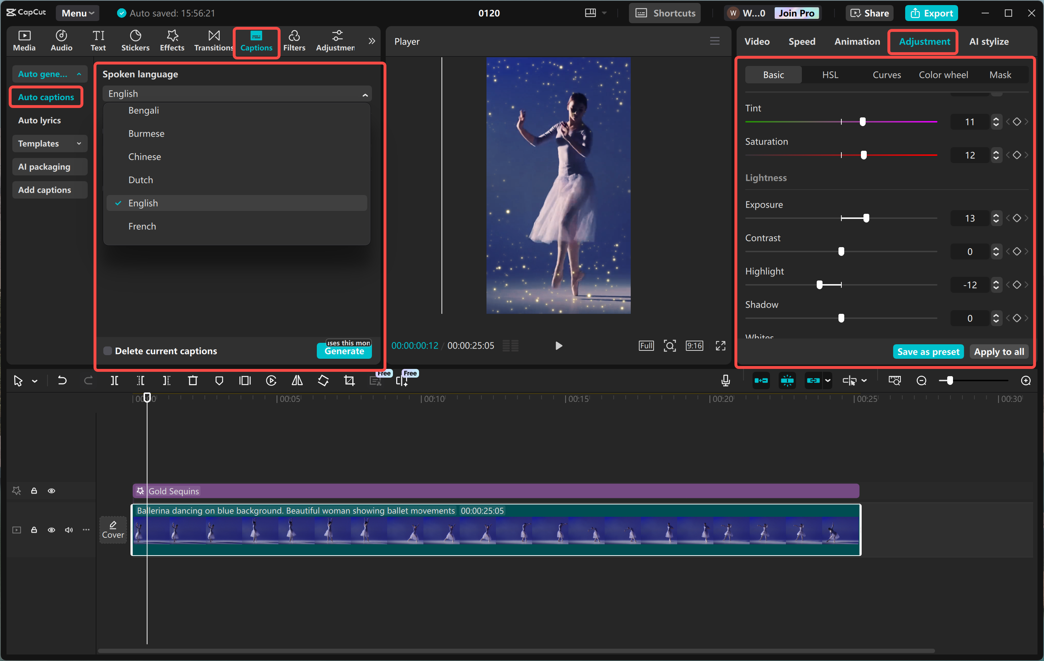The height and width of the screenshot is (661, 1044).
Task: Click the Generate captions button
Action: [x=344, y=352]
